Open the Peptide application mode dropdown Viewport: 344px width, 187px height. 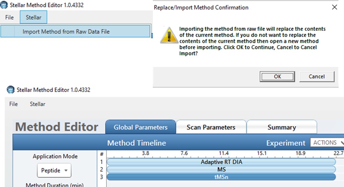click(54, 170)
